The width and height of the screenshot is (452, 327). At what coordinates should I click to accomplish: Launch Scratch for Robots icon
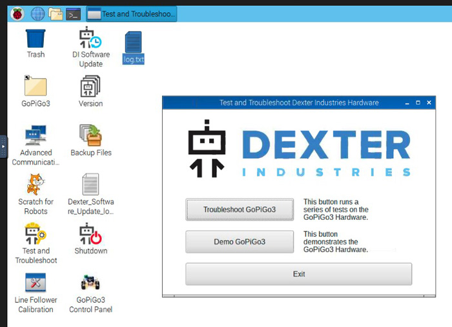tap(36, 185)
